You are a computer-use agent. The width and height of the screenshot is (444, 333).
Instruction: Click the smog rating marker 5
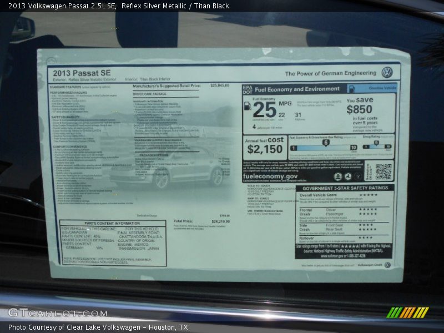click(x=376, y=143)
